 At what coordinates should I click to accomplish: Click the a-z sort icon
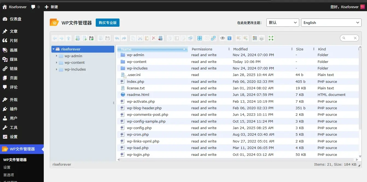262,38
